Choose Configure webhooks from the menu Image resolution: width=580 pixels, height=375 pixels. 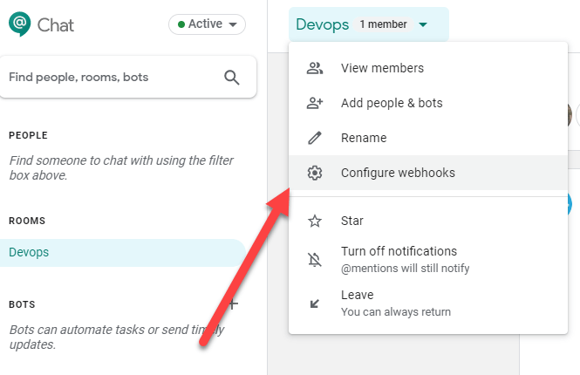[398, 173]
